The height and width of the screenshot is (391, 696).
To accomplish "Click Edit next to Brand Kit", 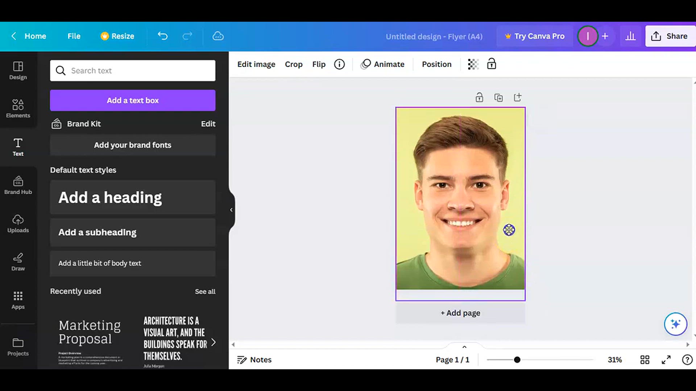I will tap(208, 124).
